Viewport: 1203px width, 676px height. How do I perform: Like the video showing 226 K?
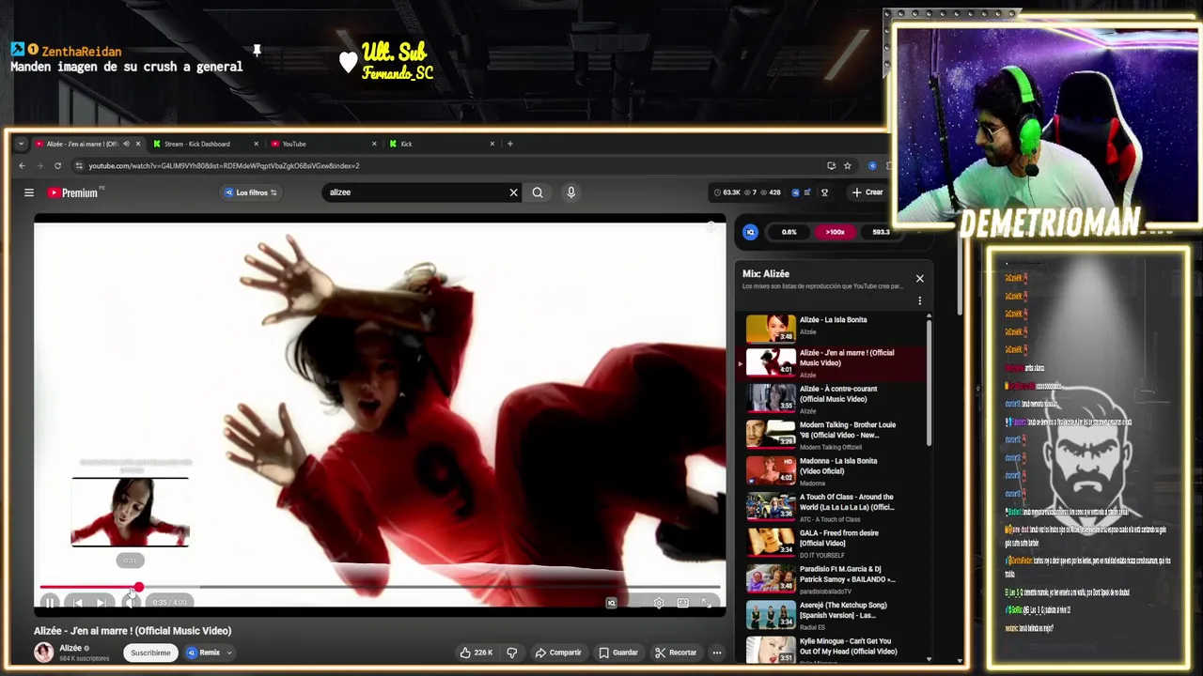pyautogui.click(x=477, y=653)
